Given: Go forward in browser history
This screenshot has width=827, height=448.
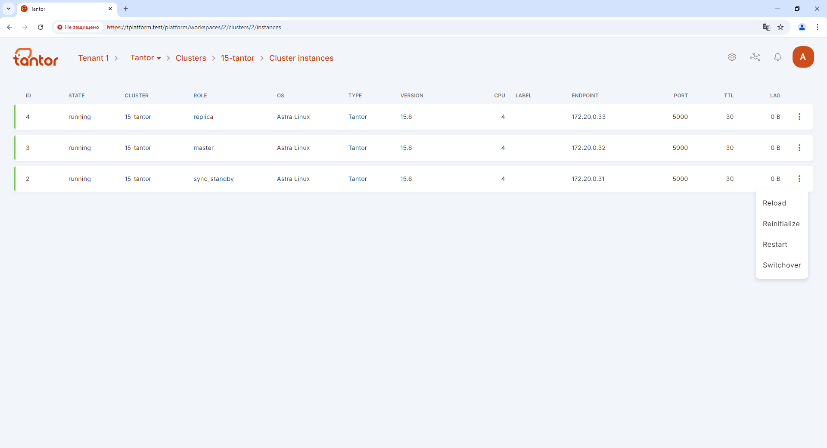Looking at the screenshot, I should tap(25, 27).
